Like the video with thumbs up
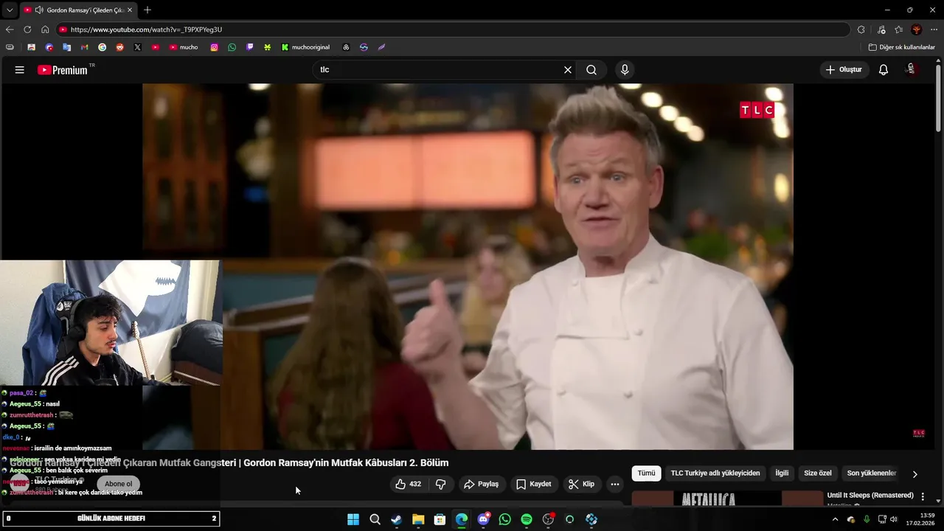The height and width of the screenshot is (531, 944). click(408, 485)
